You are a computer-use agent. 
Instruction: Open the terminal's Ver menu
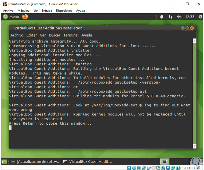pyautogui.click(x=43, y=35)
